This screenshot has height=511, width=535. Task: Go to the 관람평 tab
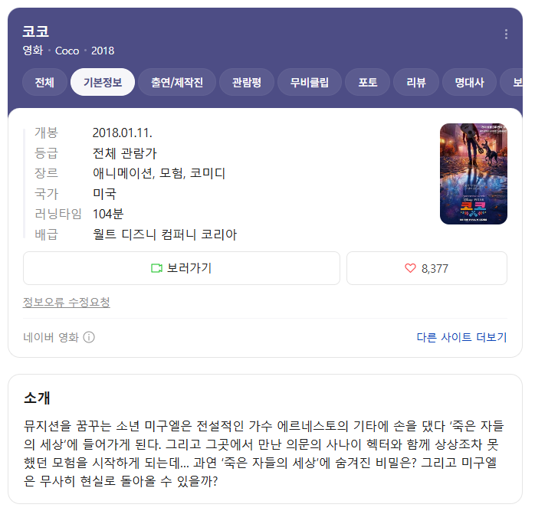tap(246, 82)
